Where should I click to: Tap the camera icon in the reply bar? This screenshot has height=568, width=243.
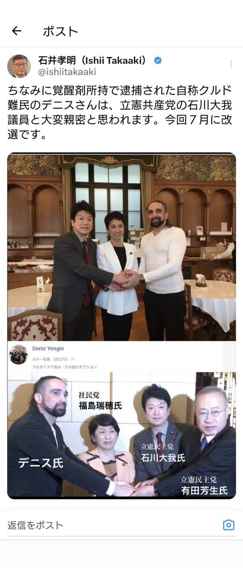pyautogui.click(x=228, y=525)
